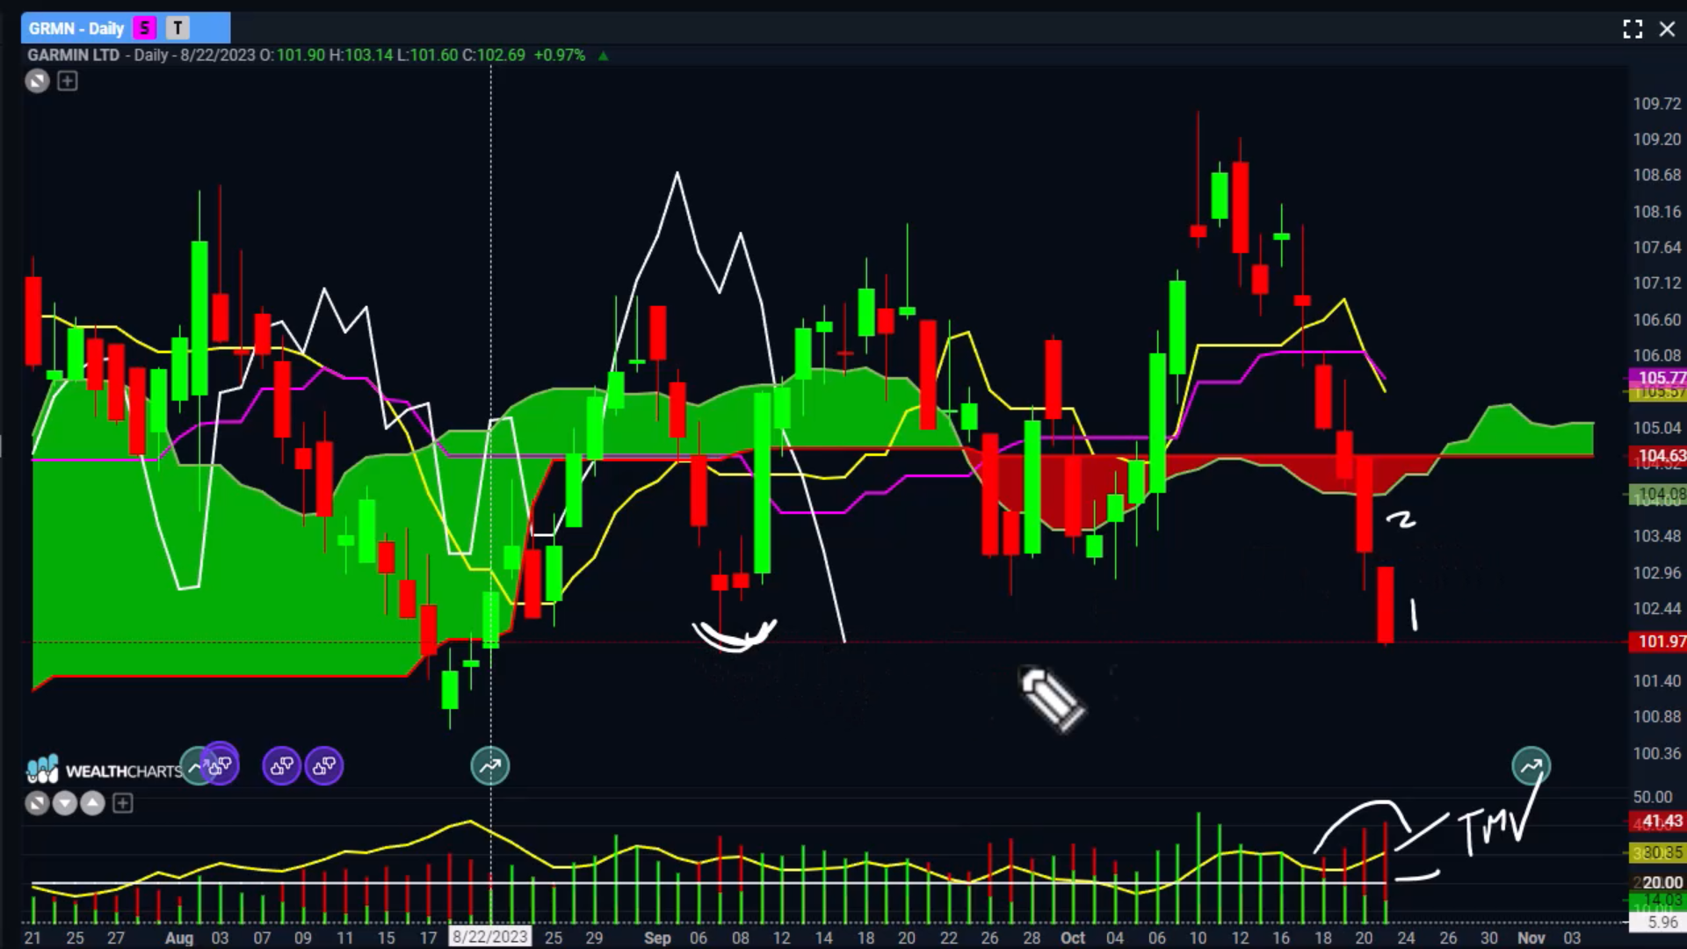Click the O:101.90 open value in header

click(x=293, y=54)
